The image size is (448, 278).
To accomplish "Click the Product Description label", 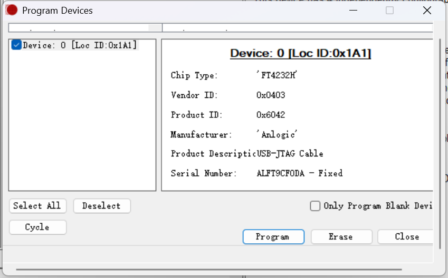I will [x=213, y=154].
